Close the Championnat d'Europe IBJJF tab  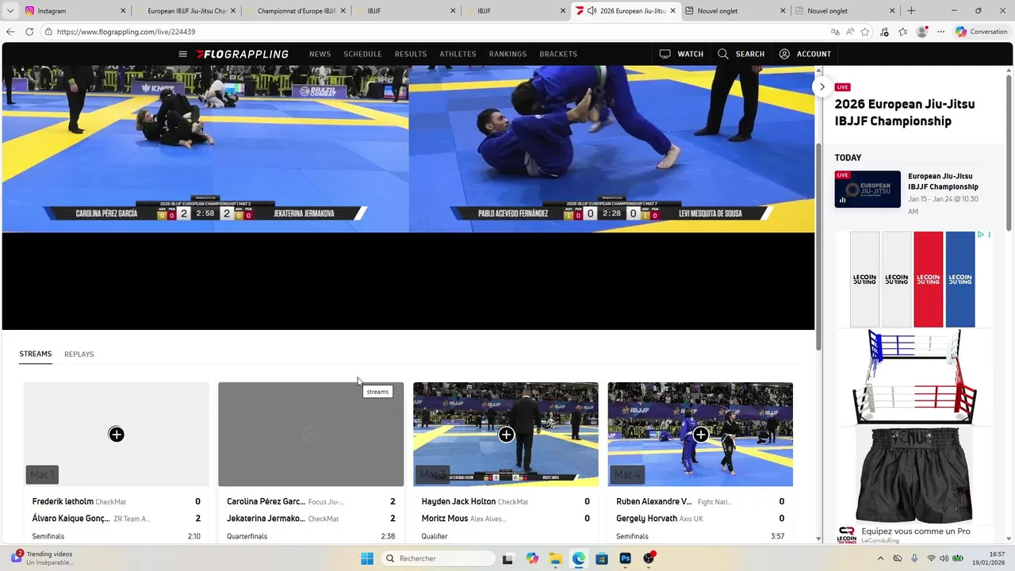pyautogui.click(x=343, y=11)
